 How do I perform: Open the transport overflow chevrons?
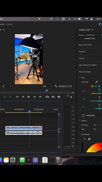[68, 96]
